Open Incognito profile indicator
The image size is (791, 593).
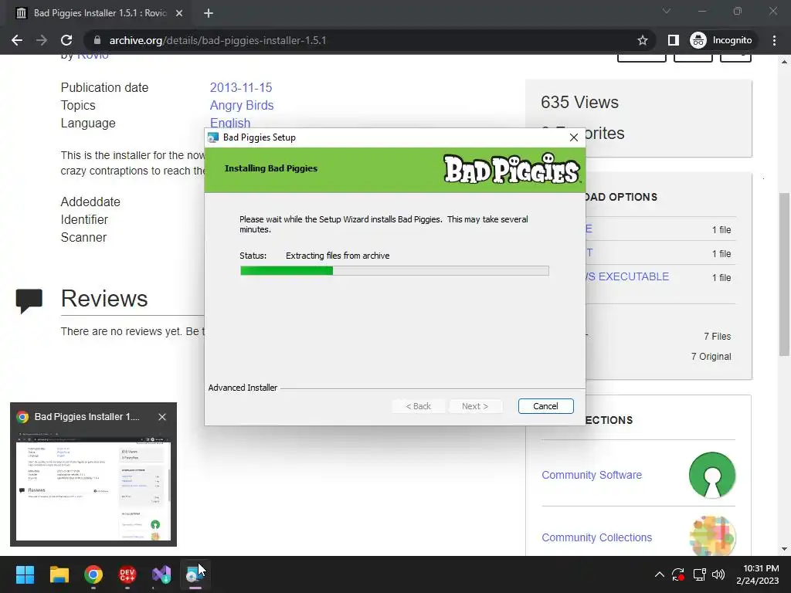[x=721, y=40]
